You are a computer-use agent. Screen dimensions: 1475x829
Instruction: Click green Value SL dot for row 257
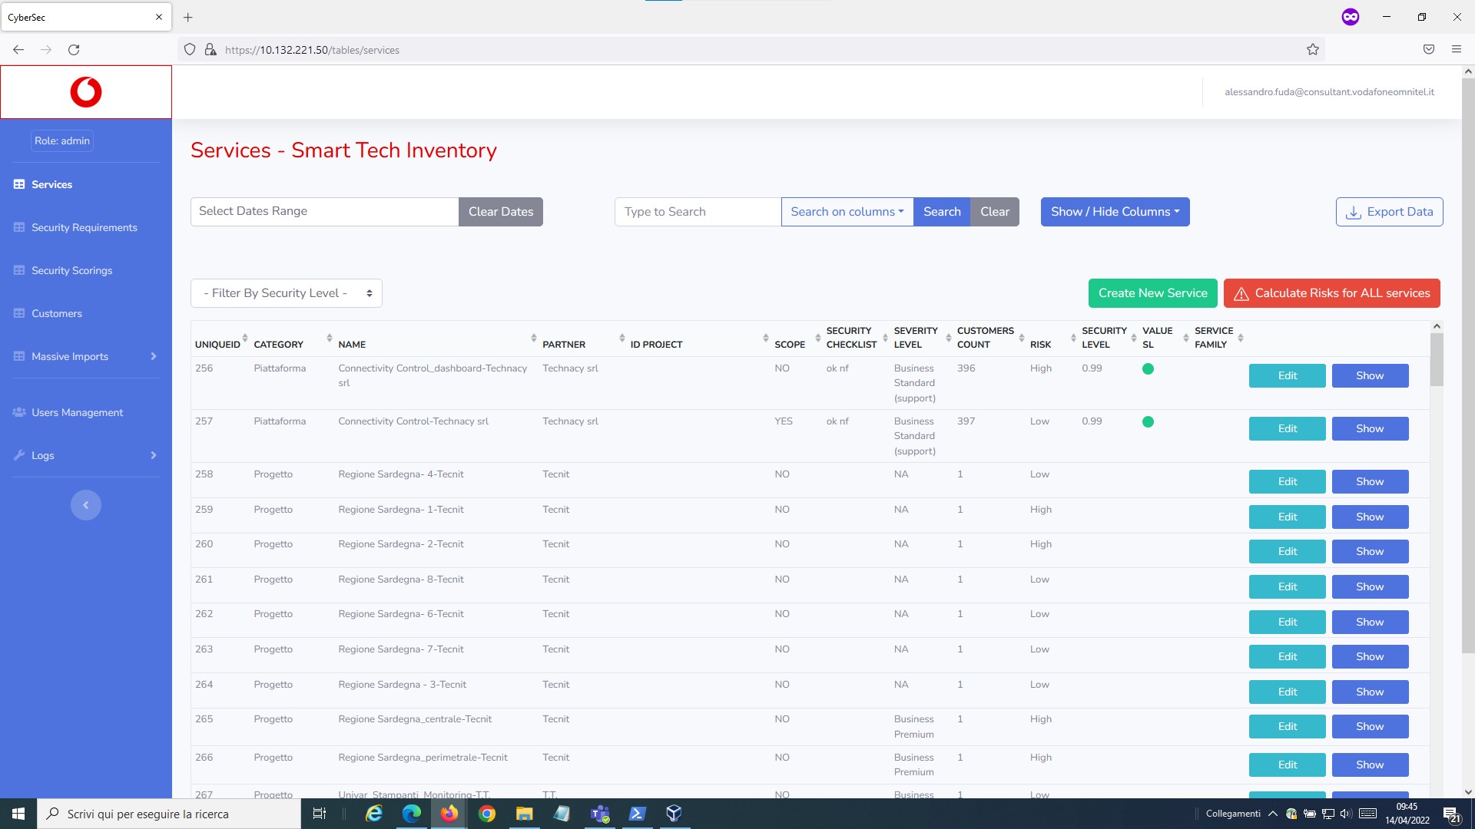1148,421
